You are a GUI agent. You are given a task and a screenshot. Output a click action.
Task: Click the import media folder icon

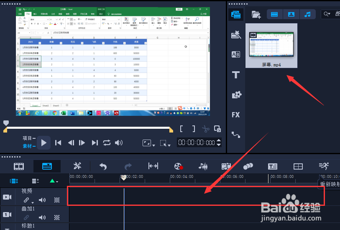[x=256, y=15]
